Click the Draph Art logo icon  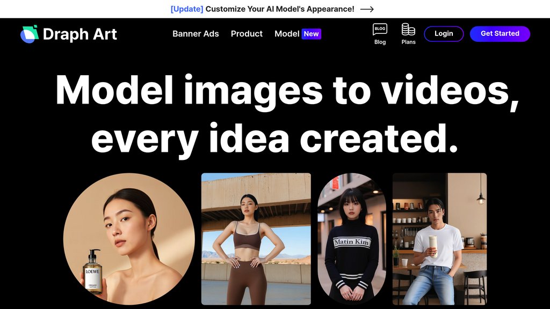pos(30,34)
